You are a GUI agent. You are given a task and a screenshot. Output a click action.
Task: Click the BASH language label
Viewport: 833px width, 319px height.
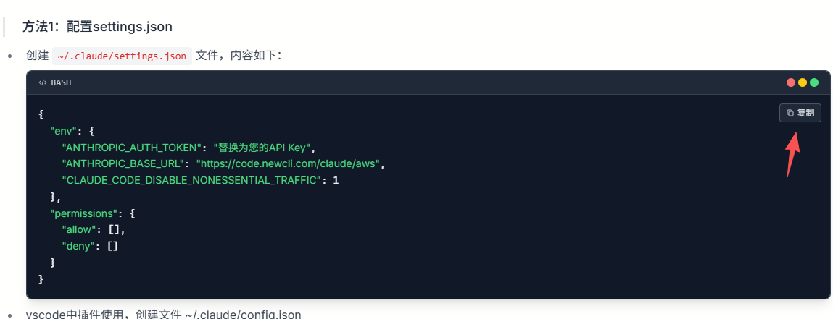click(61, 82)
